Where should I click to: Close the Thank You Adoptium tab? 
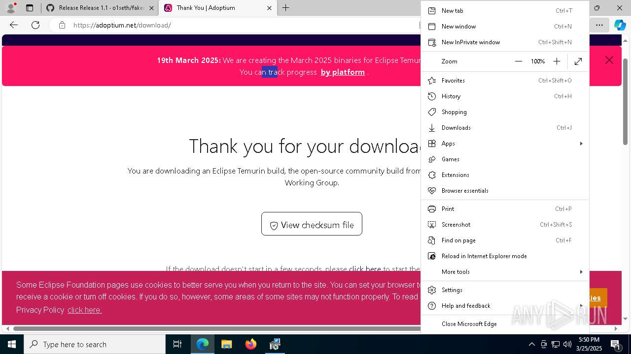(x=269, y=8)
